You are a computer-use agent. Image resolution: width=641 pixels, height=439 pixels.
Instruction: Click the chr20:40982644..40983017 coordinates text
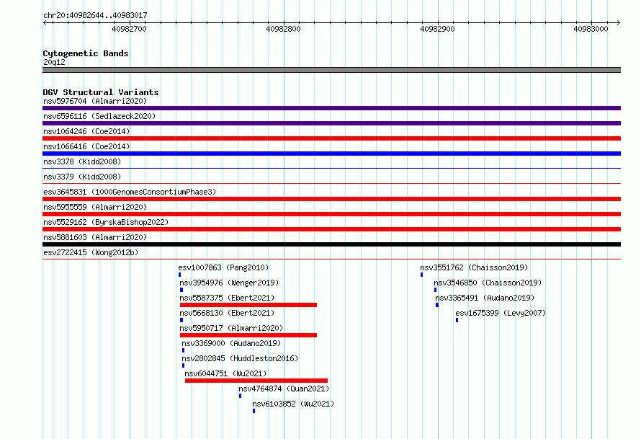[95, 16]
